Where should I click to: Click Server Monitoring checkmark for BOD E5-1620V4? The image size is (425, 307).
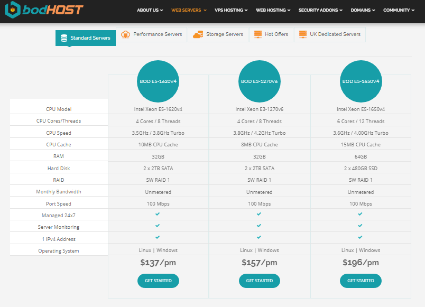tap(158, 226)
